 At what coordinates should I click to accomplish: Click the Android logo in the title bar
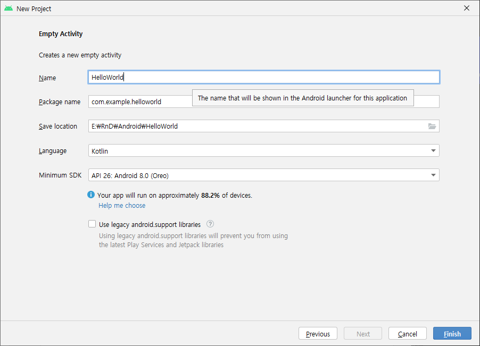[x=9, y=9]
